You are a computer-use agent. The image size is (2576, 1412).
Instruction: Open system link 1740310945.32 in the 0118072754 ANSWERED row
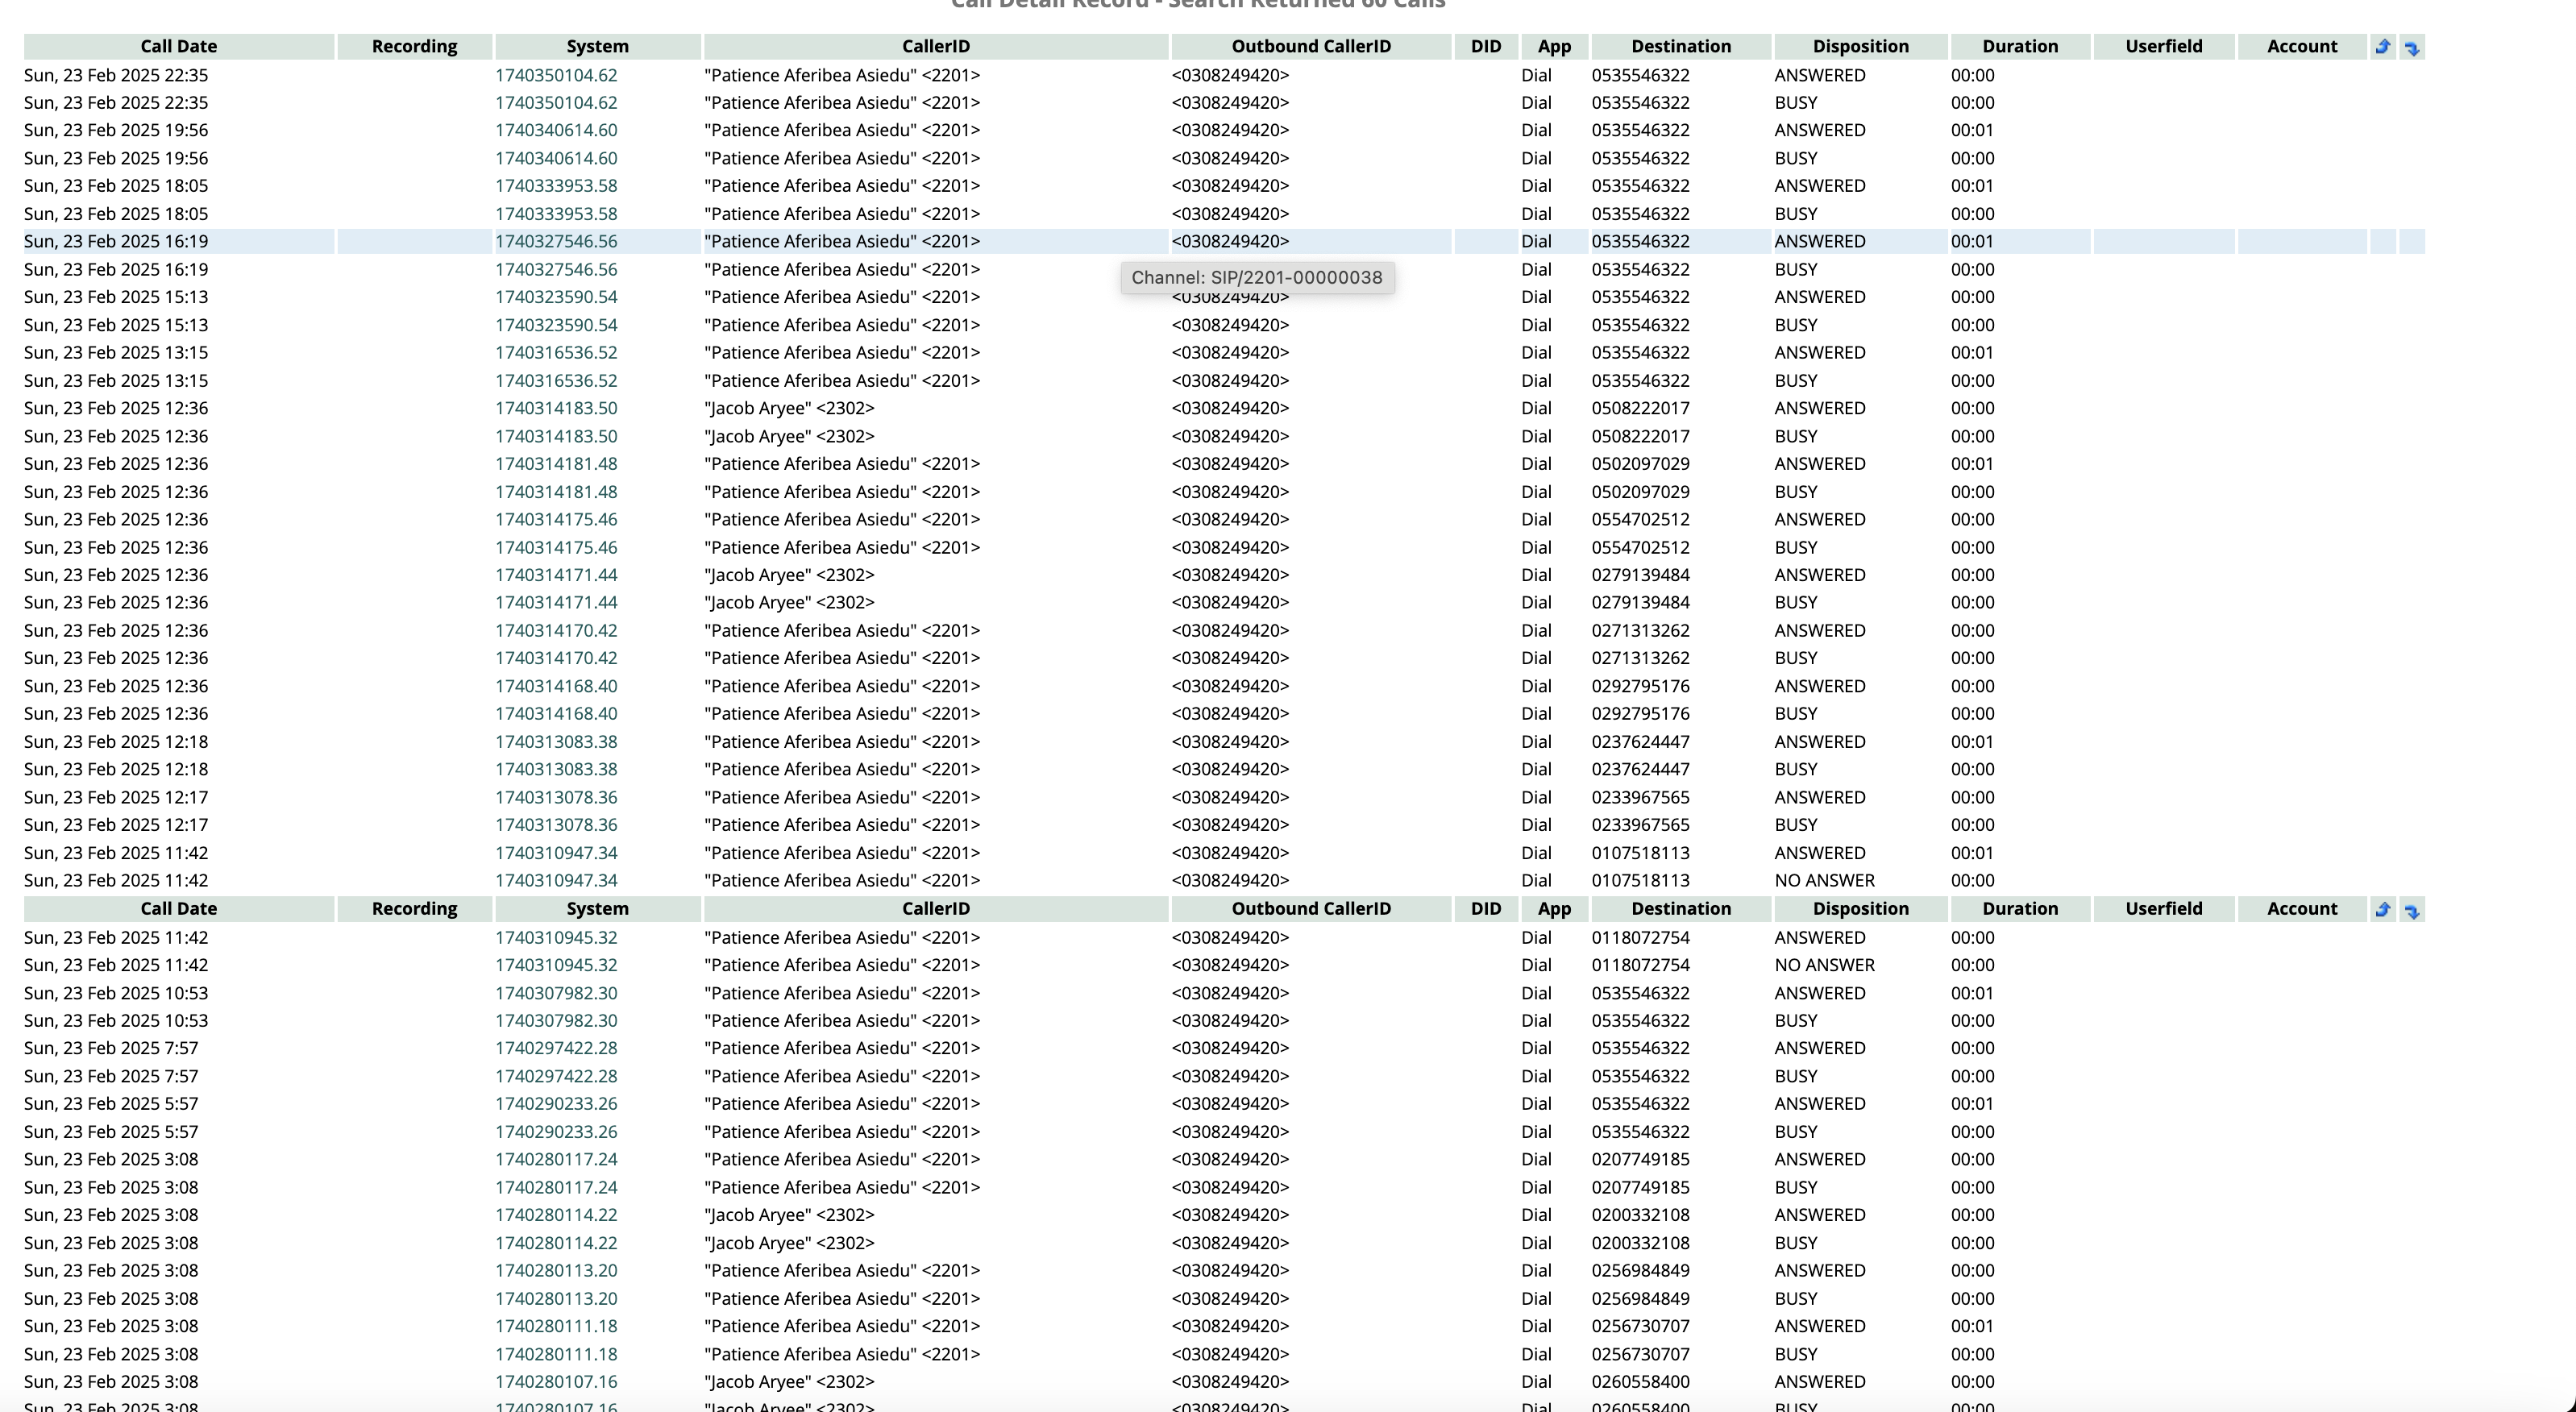(x=556, y=937)
